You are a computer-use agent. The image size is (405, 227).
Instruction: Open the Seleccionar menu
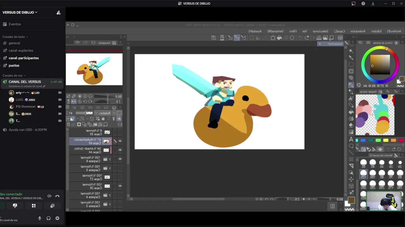(x=321, y=31)
